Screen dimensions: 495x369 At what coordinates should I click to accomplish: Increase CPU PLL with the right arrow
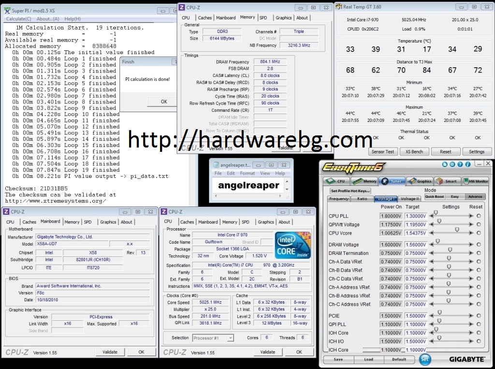[x=471, y=216]
